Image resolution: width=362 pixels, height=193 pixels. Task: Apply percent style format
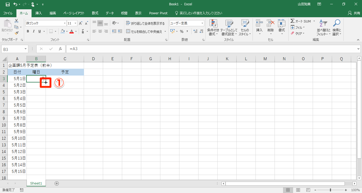[182, 31]
